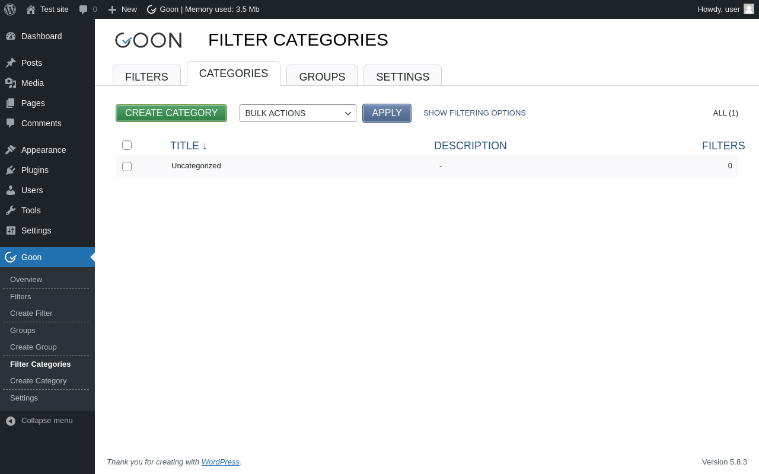The image size is (759, 474).
Task: Open the comments bubble icon in admin bar
Action: [84, 9]
